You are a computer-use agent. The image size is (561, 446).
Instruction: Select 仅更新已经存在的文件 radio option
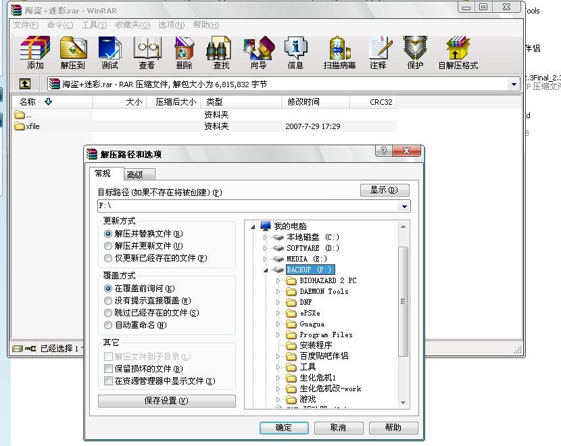click(107, 258)
